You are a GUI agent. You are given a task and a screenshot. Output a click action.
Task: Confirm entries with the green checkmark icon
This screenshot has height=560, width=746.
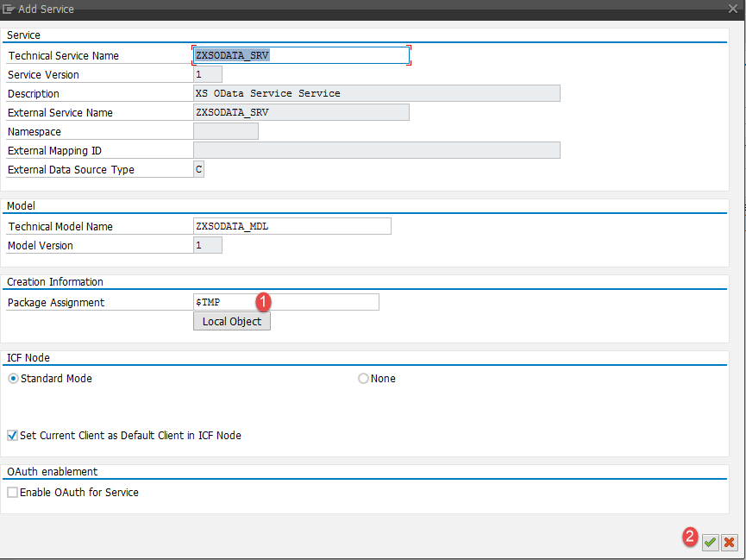click(709, 542)
